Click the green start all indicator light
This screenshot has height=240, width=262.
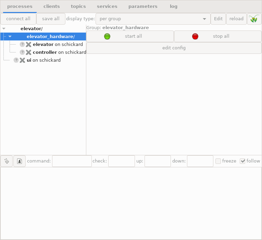(x=107, y=36)
